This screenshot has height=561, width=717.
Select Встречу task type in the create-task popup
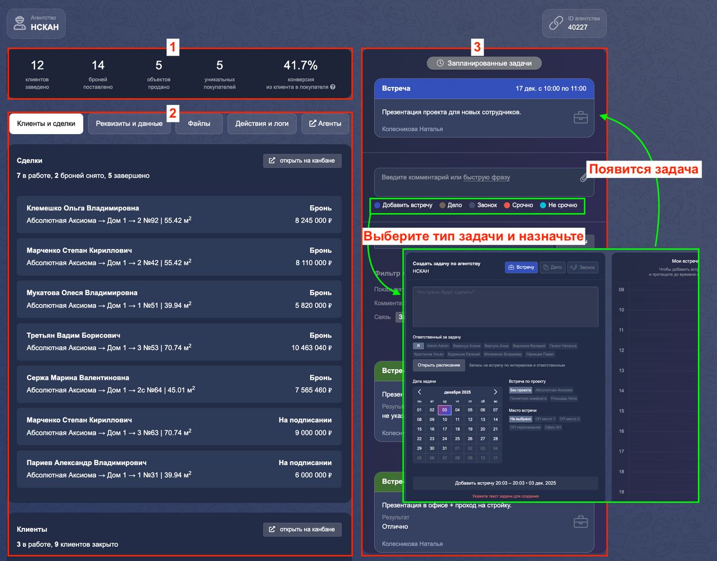point(521,268)
